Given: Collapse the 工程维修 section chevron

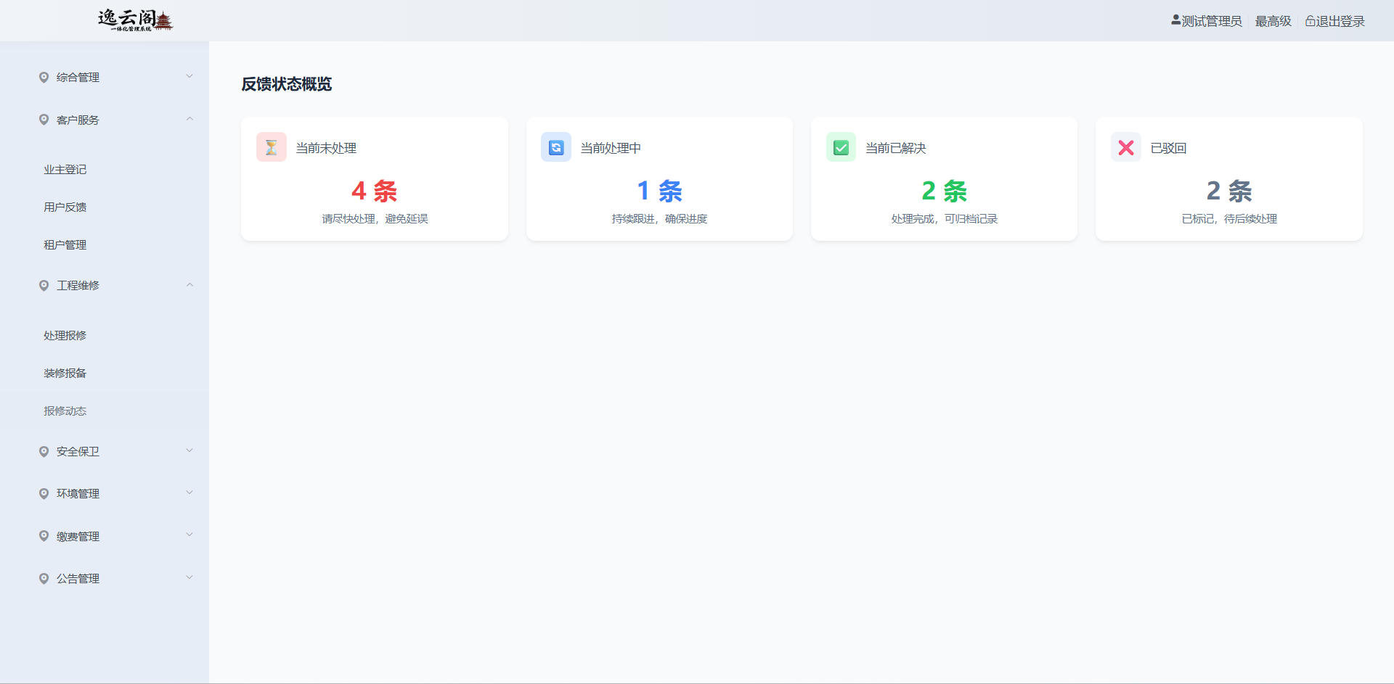Looking at the screenshot, I should click(189, 285).
